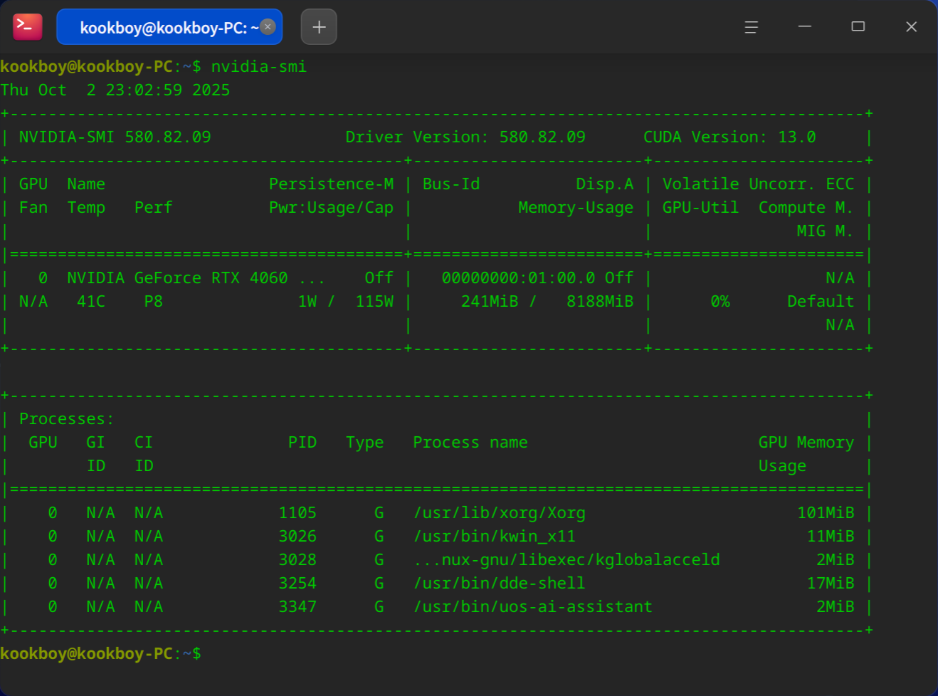The image size is (938, 696).
Task: Click the performance state P8
Action: pyautogui.click(x=154, y=302)
